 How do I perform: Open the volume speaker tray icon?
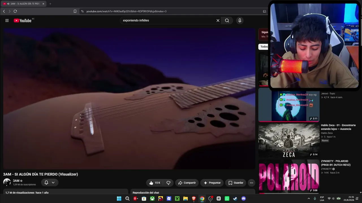333,198
